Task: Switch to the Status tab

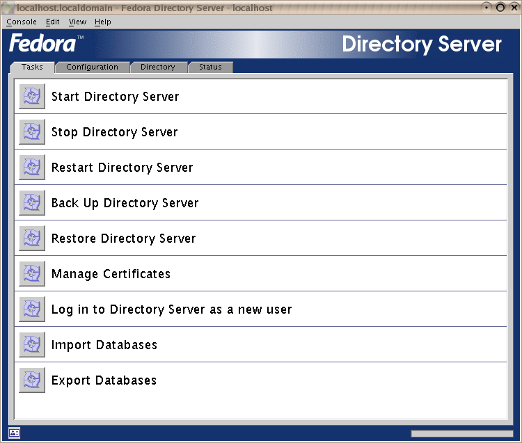Action: [210, 67]
